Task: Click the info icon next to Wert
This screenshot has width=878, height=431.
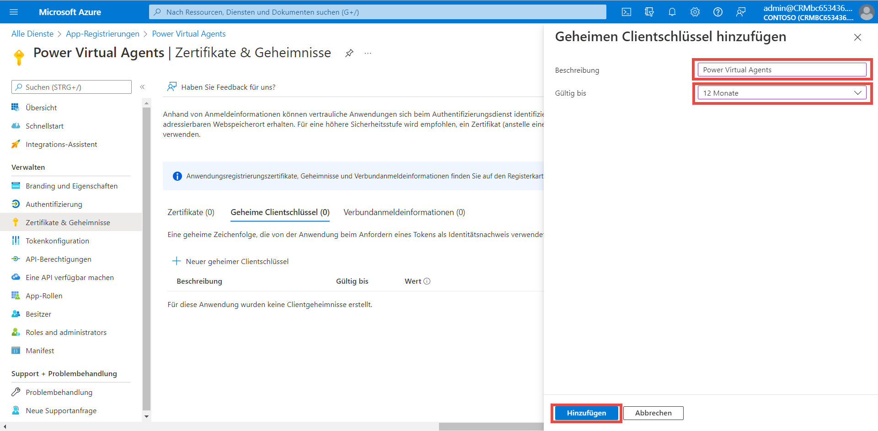Action: pos(427,281)
